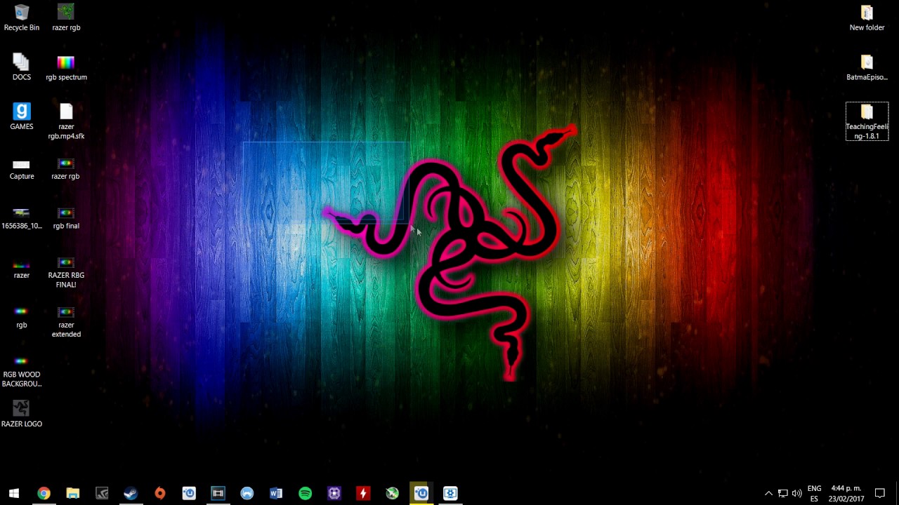Launch Google Chrome from the taskbar
The width and height of the screenshot is (899, 505).
(44, 493)
